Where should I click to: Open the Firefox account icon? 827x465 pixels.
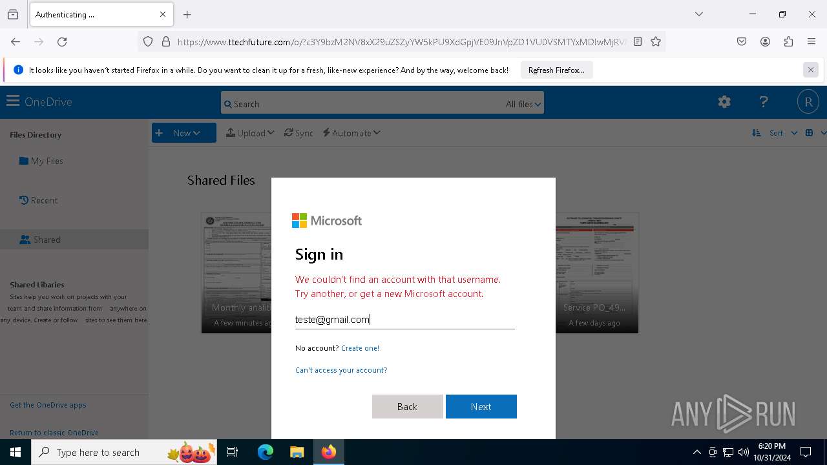(x=765, y=41)
